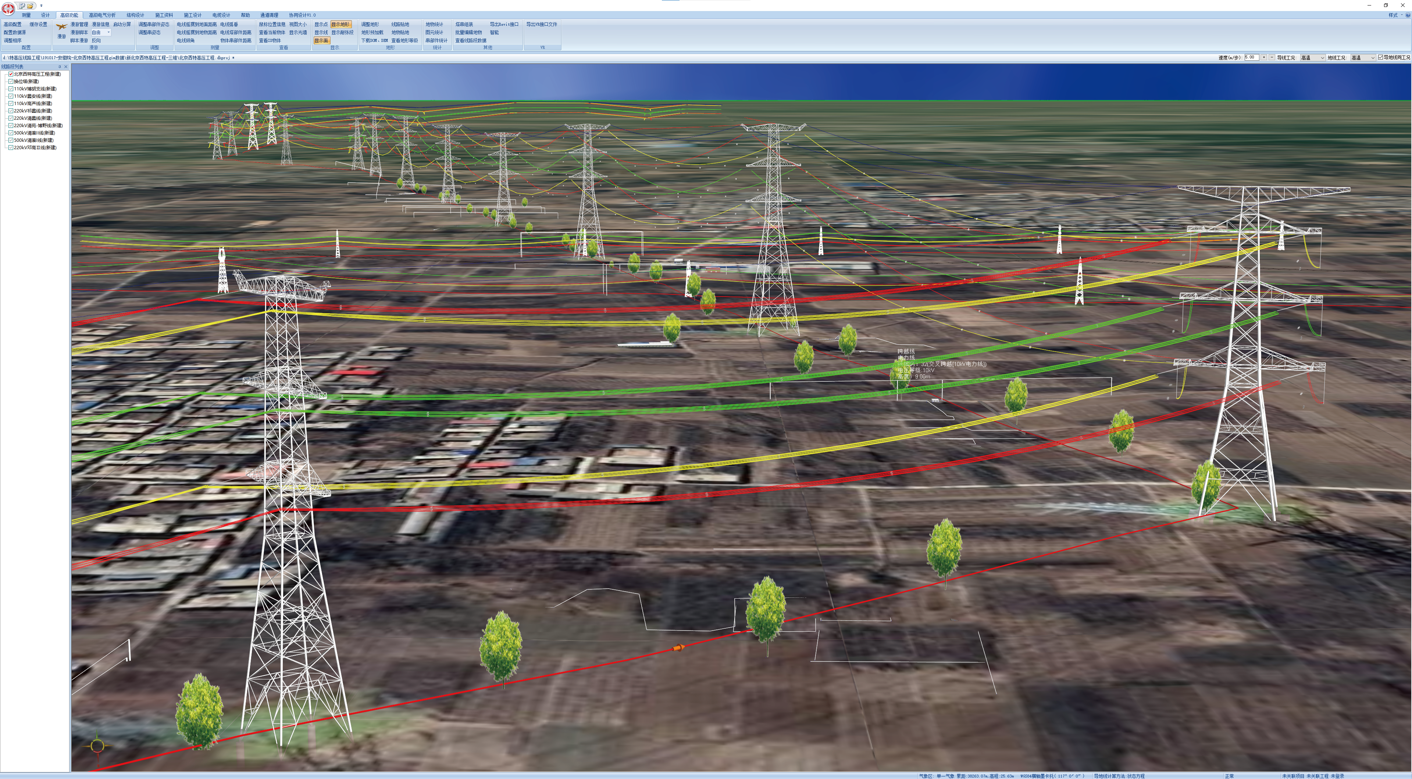
Task: Click the airplane 漫游 roaming icon
Action: click(61, 28)
